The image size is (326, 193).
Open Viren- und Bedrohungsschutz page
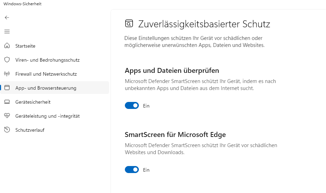[x=47, y=60]
